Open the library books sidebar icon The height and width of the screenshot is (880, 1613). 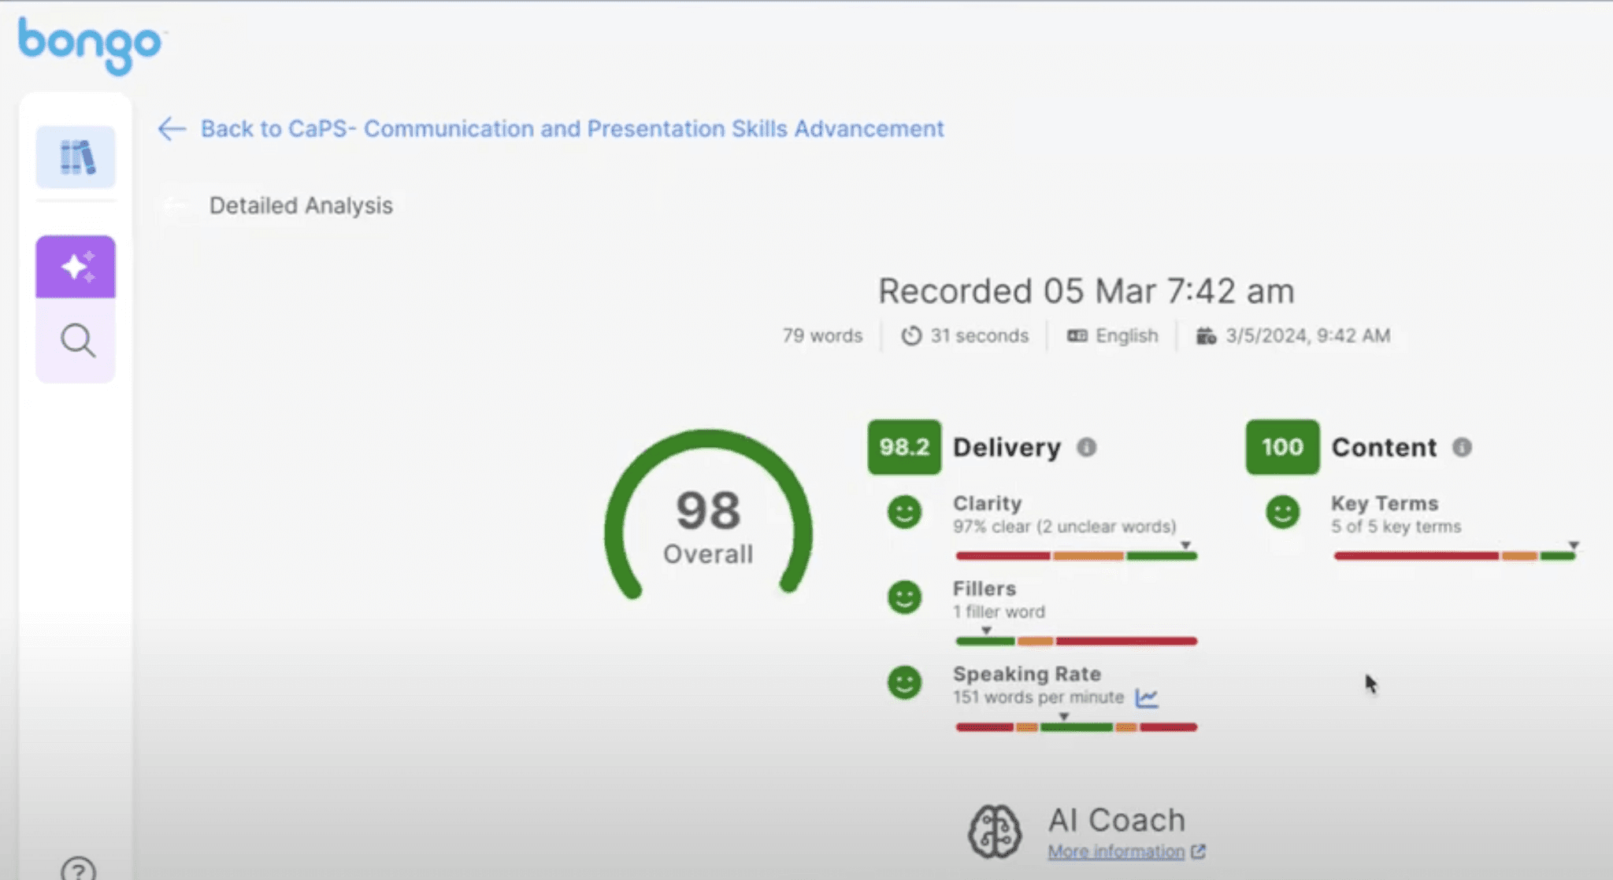click(76, 157)
